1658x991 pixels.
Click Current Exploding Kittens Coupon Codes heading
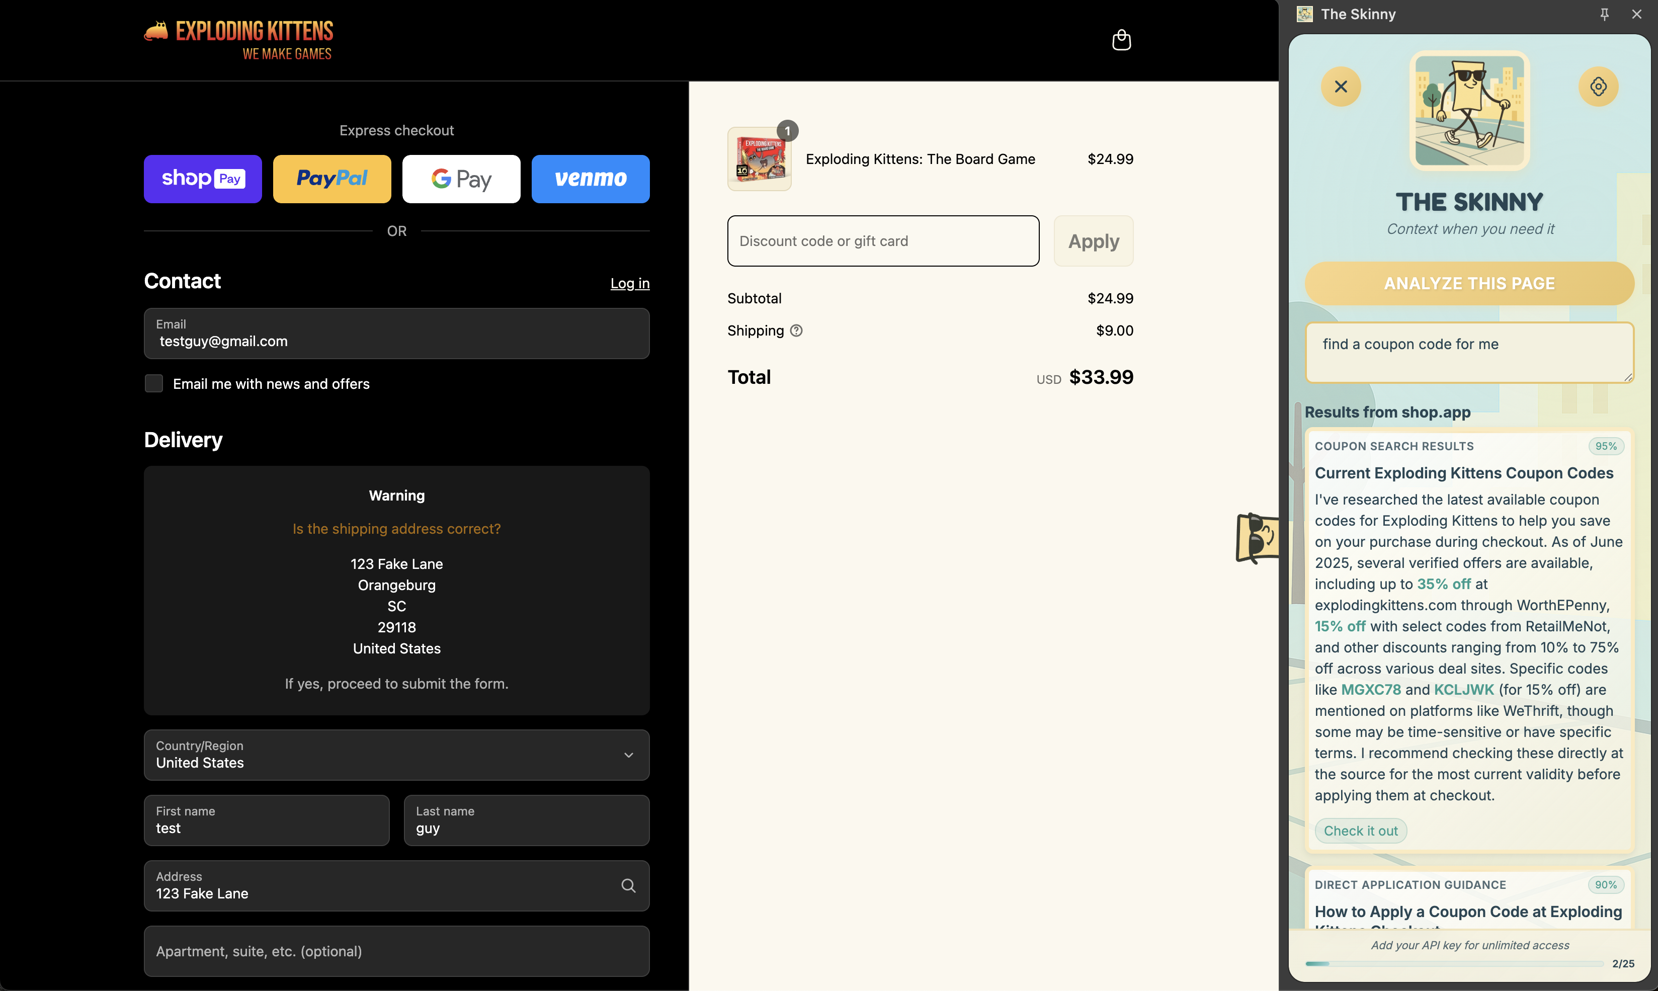click(x=1464, y=473)
